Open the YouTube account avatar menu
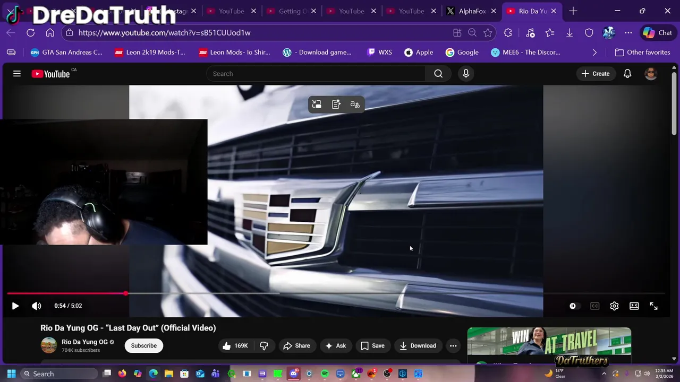The height and width of the screenshot is (382, 680). tap(651, 74)
